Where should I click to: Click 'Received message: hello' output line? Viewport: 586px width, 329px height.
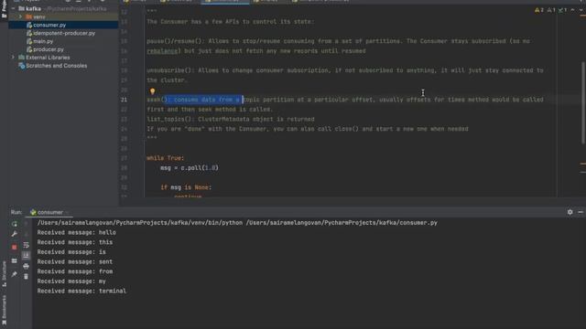pyautogui.click(x=76, y=232)
